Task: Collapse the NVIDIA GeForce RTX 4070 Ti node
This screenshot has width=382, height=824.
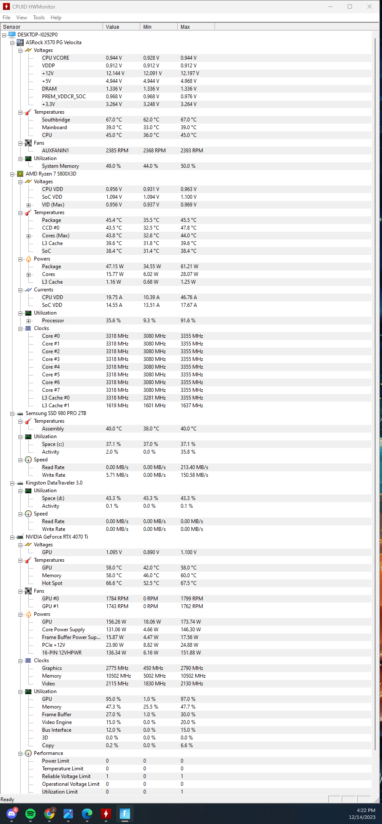Action: click(12, 537)
